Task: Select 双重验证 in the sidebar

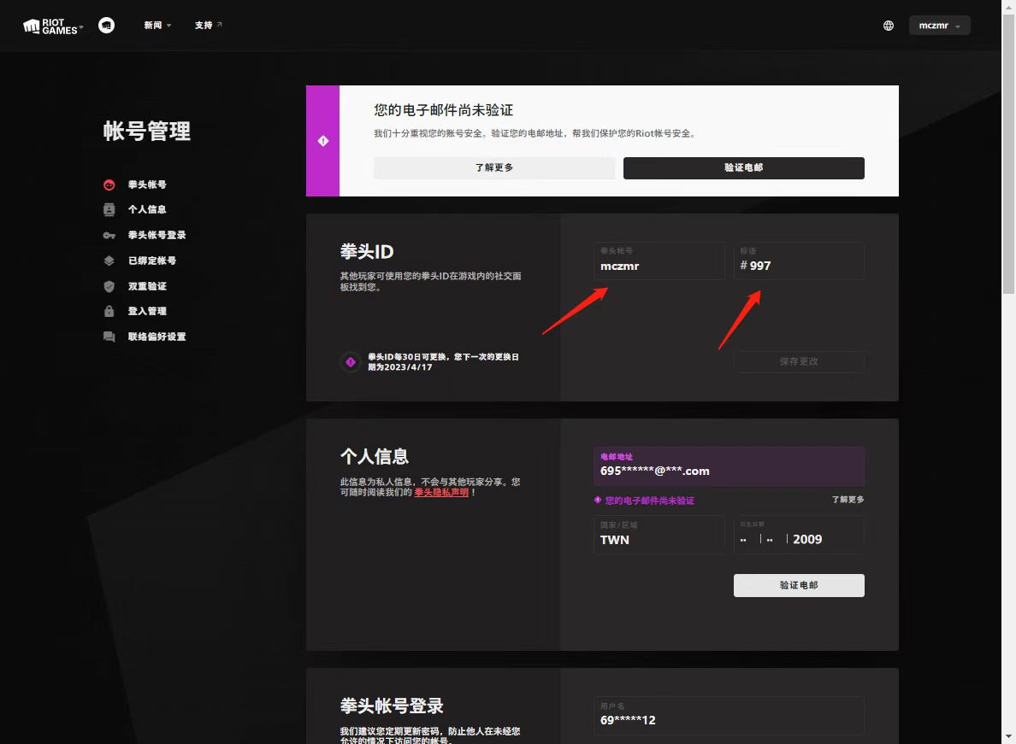Action: tap(147, 286)
